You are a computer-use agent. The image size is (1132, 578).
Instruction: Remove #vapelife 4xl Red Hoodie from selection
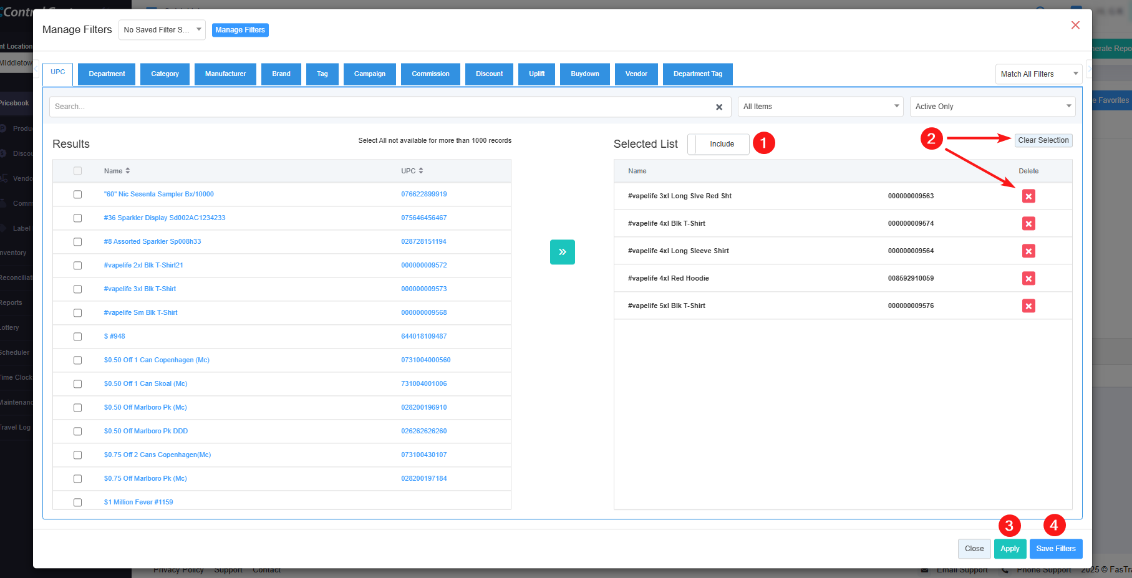1028,279
